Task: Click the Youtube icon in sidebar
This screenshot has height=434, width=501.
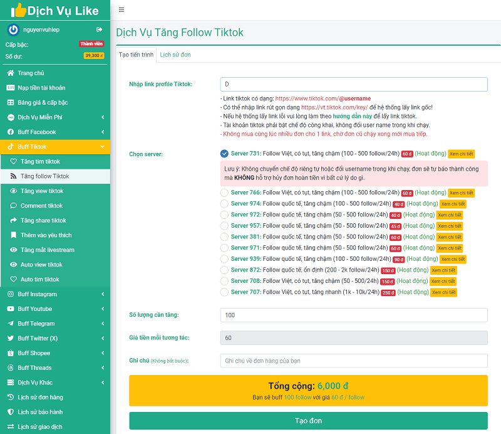Action: pyautogui.click(x=11, y=309)
